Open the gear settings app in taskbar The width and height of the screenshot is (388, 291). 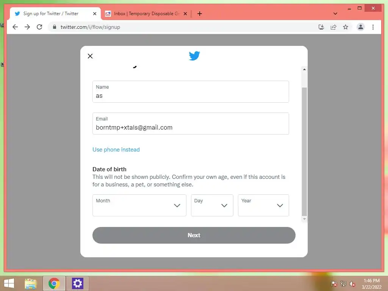[x=77, y=283]
